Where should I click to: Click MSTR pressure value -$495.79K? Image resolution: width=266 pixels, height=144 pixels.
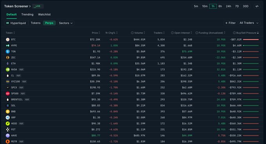pyautogui.click(x=235, y=142)
